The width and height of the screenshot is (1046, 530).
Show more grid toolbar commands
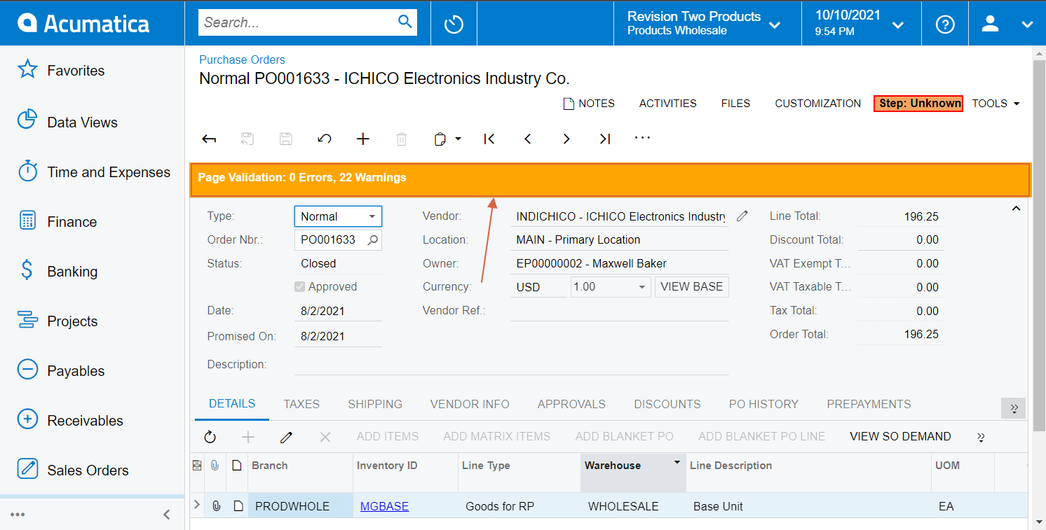pos(981,437)
